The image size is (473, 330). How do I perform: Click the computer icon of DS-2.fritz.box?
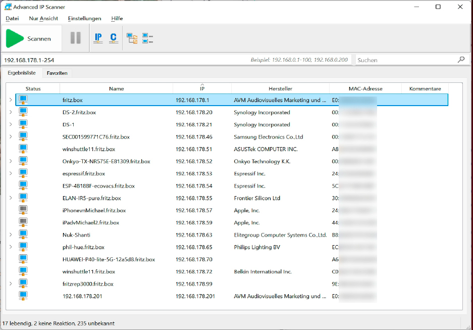tap(23, 112)
